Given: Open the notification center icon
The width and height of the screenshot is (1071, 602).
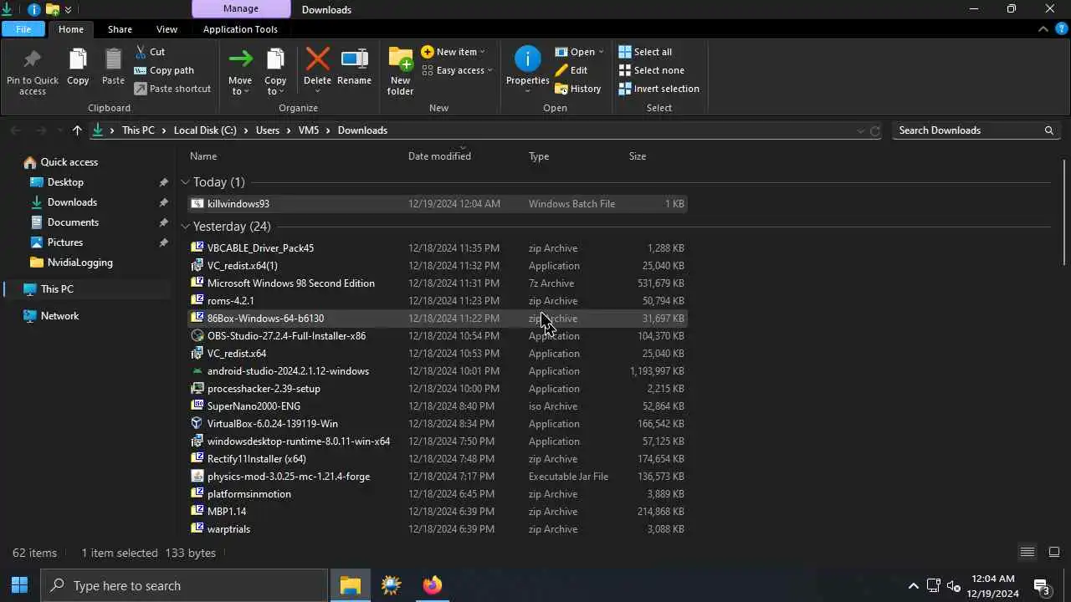Looking at the screenshot, I should 1042,585.
